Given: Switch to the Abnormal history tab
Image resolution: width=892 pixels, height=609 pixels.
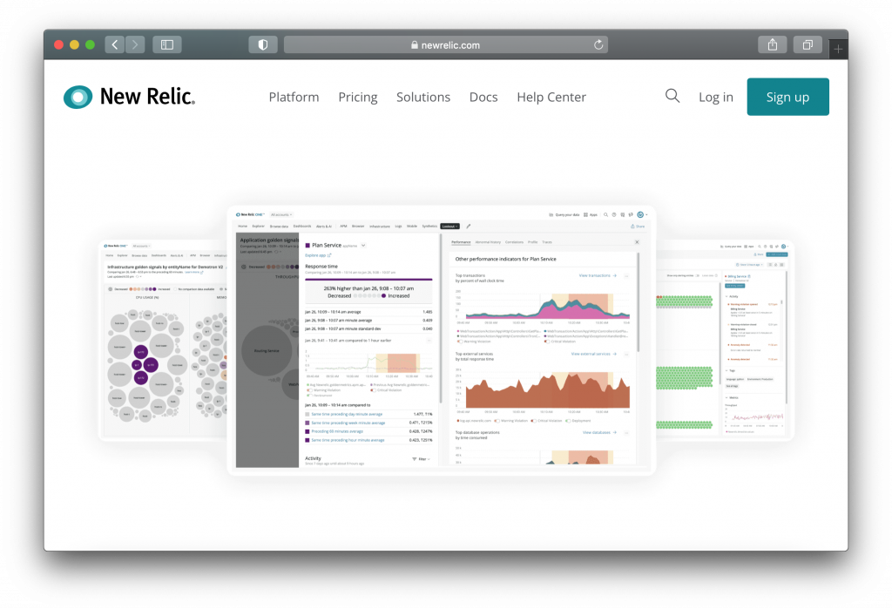Looking at the screenshot, I should [488, 242].
